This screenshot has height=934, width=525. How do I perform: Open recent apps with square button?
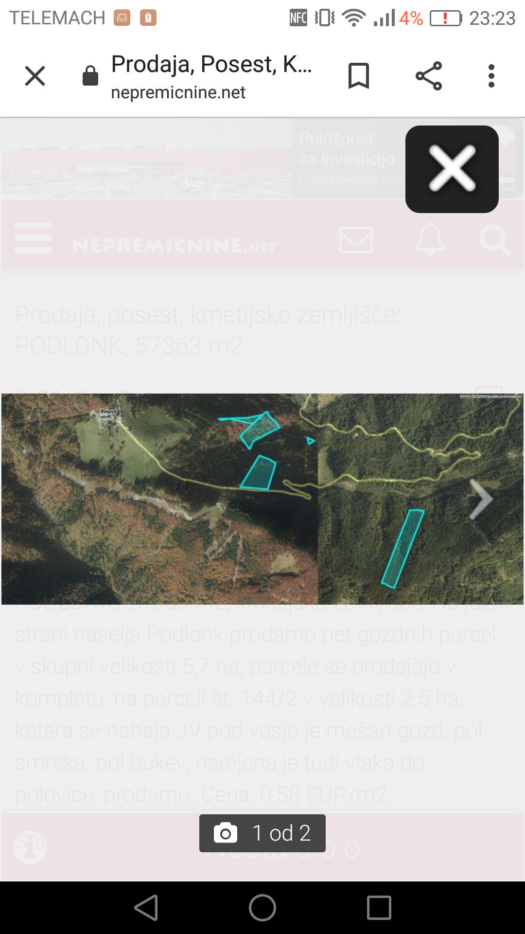(379, 908)
